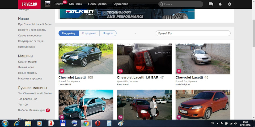The height and width of the screenshot is (127, 255).
Task: Open the Машины top menu
Action: 76,4
